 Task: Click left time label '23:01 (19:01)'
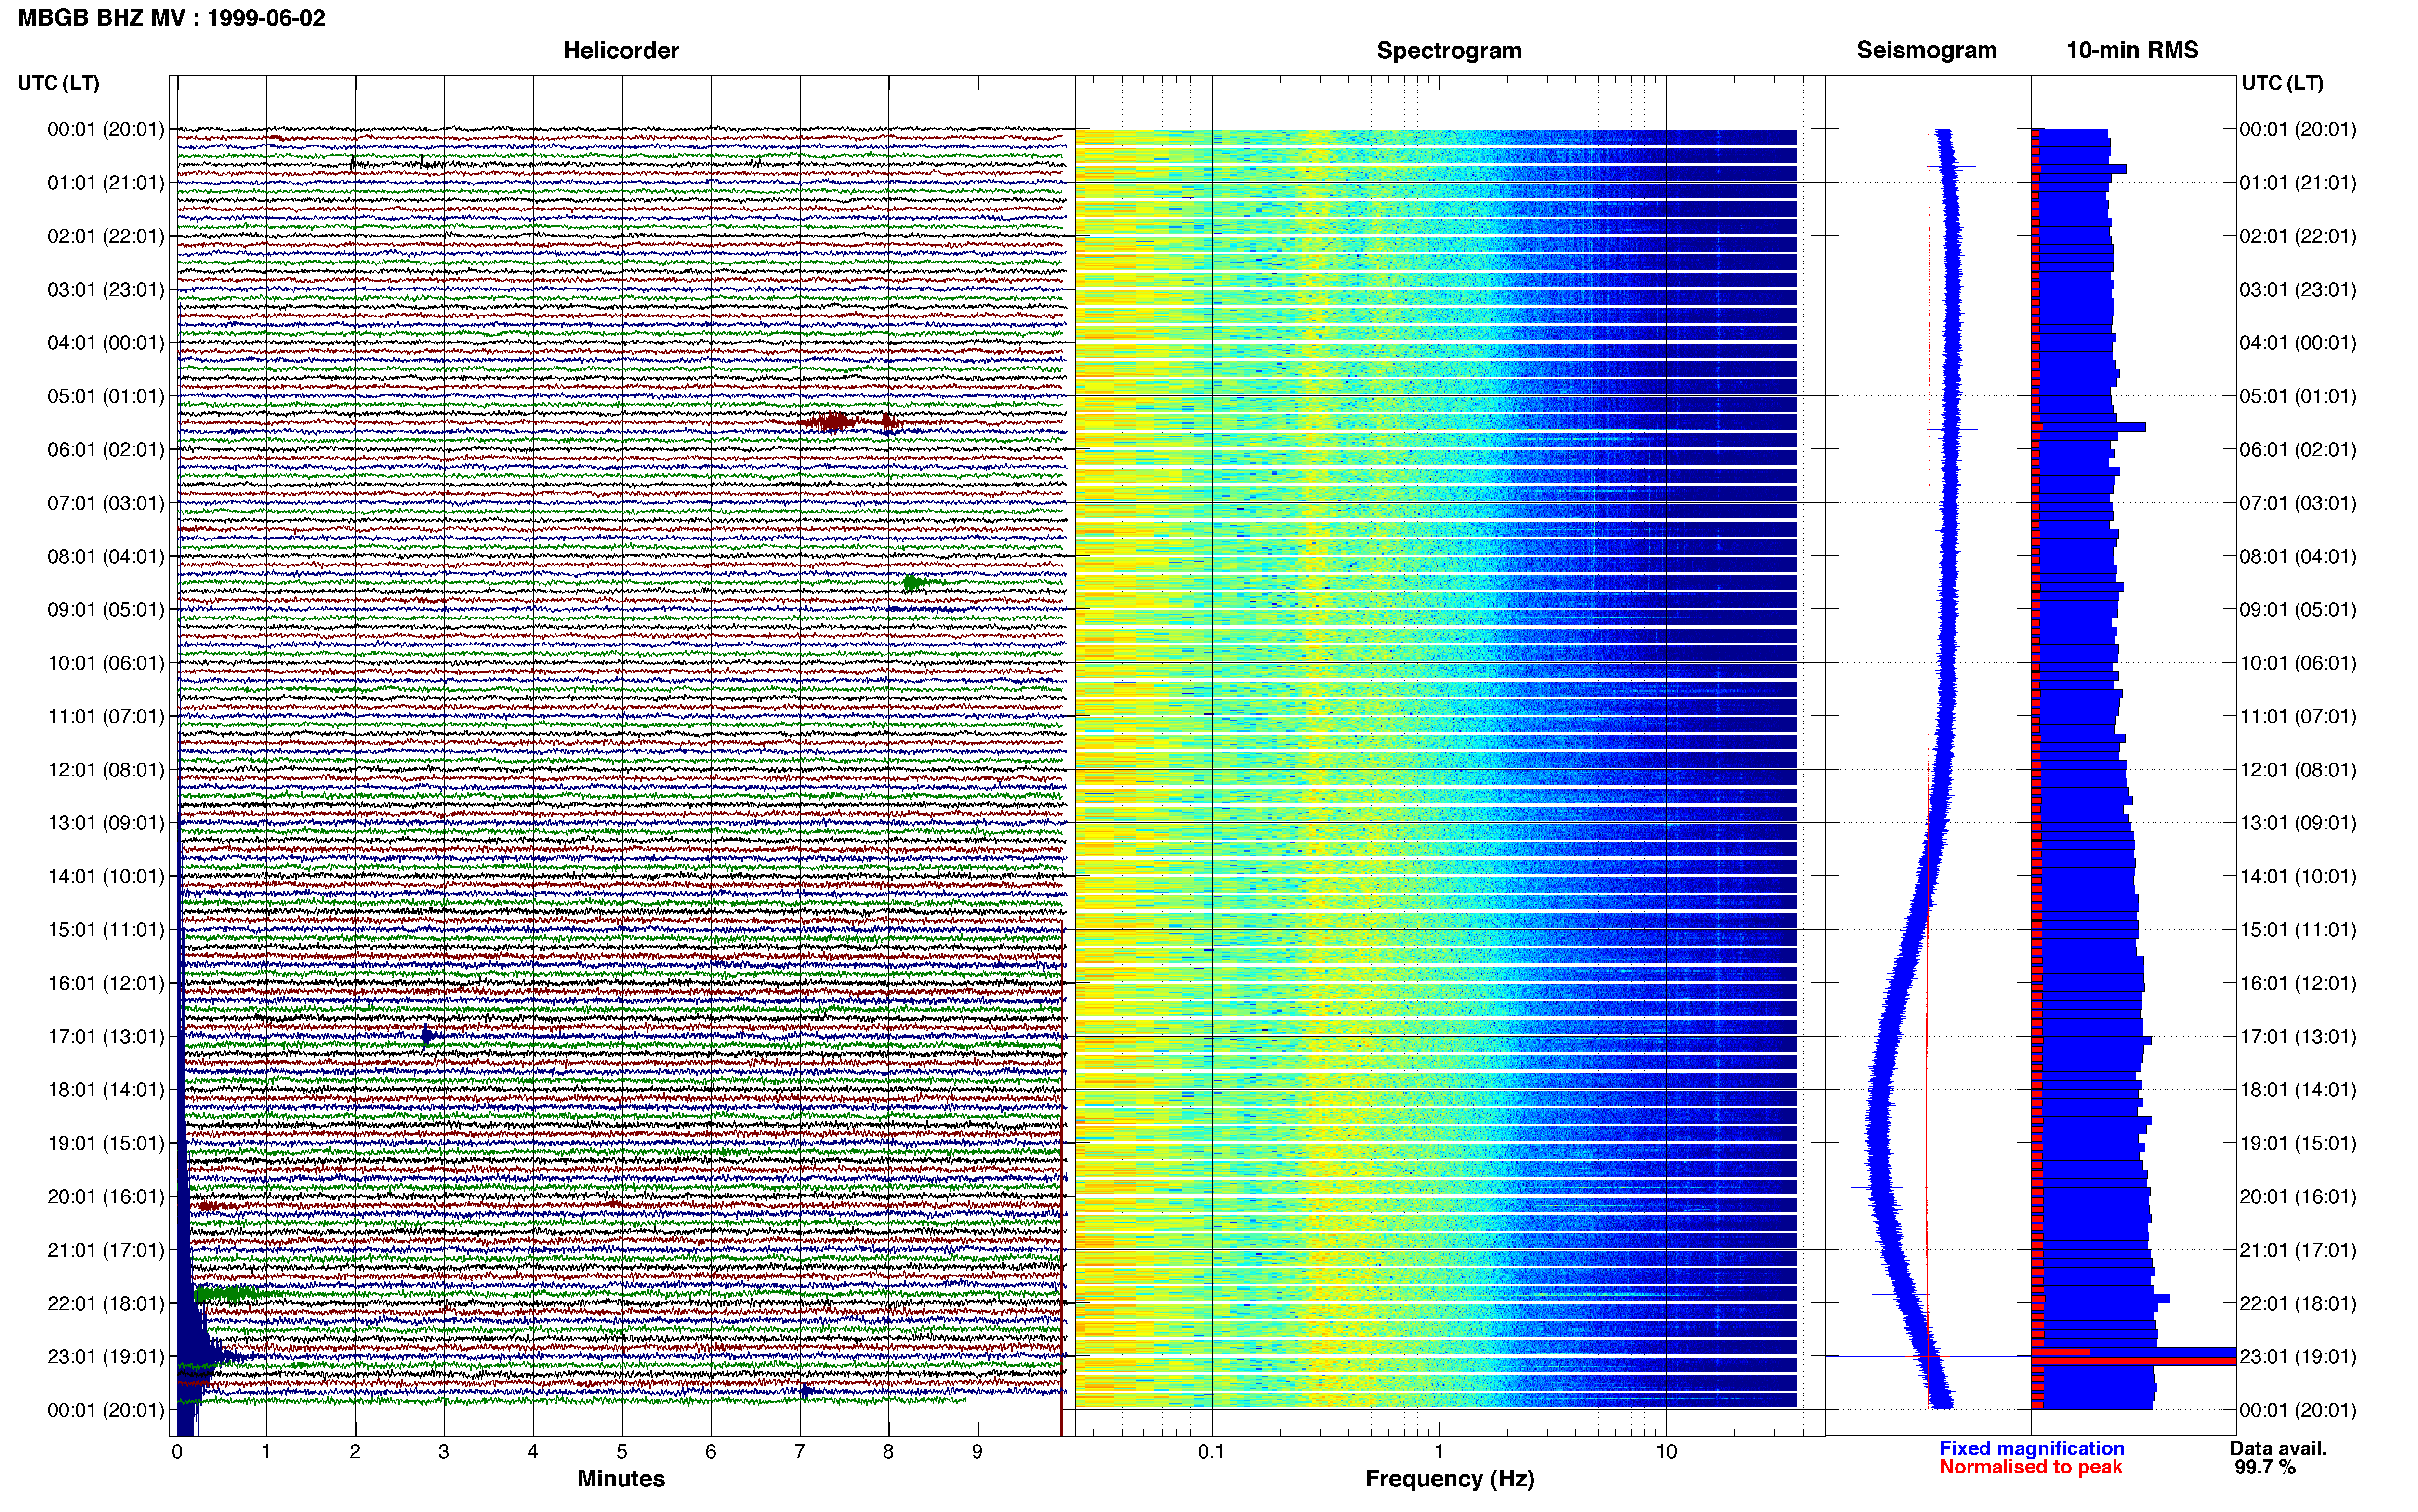coord(106,1357)
